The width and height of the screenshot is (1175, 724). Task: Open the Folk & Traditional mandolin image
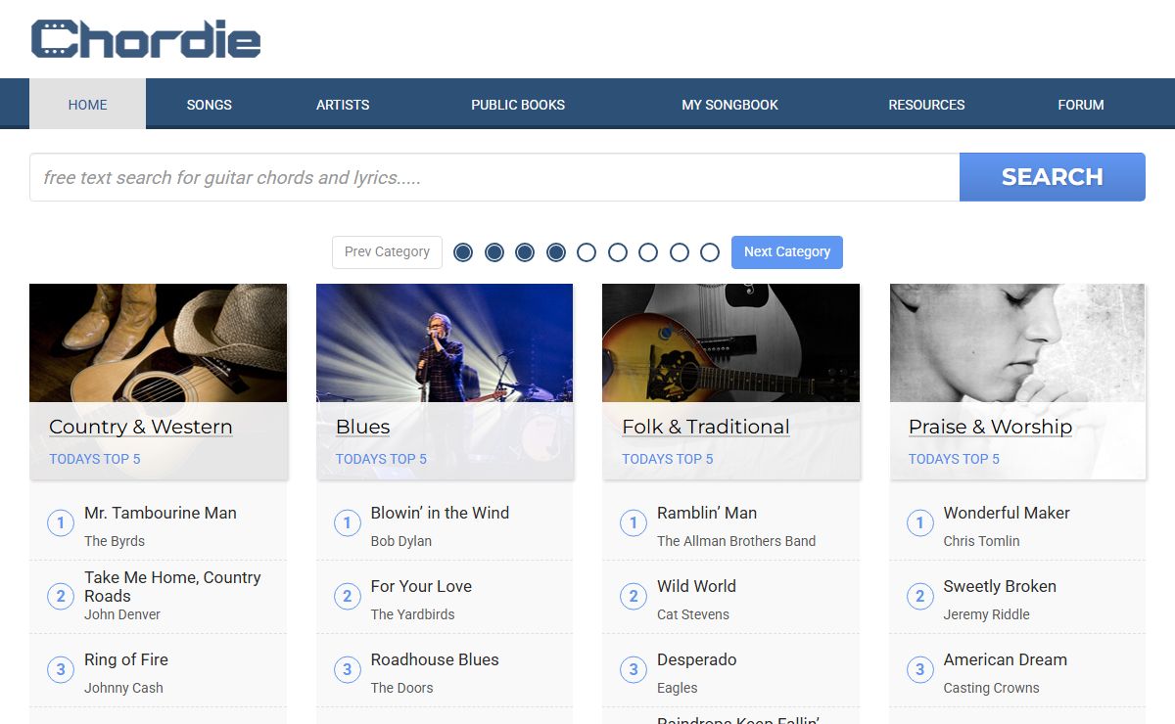[x=731, y=342]
